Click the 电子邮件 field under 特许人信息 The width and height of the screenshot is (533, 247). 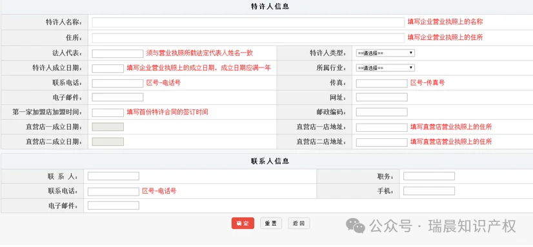[x=117, y=97]
